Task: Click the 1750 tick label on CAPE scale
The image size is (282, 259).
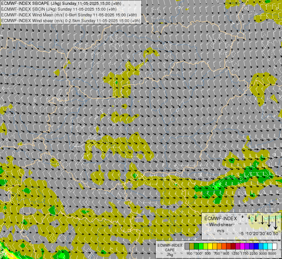Action: (x=245, y=254)
